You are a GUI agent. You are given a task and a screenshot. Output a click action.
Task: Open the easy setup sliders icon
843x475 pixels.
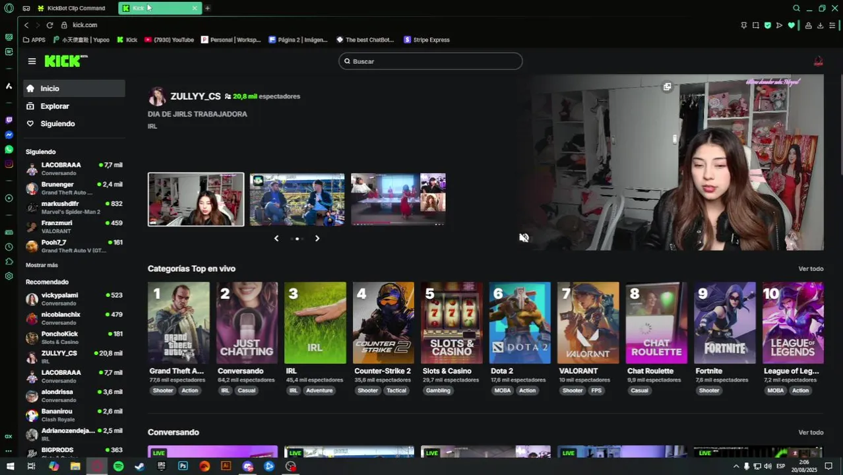click(x=832, y=25)
